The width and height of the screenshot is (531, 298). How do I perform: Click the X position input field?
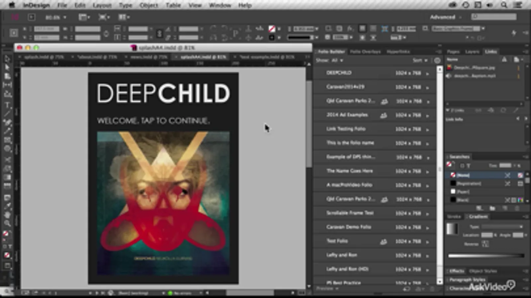tap(46, 29)
